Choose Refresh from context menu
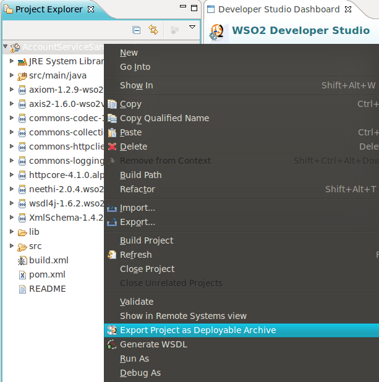Screen dimensions: 379x382 click(x=242, y=255)
